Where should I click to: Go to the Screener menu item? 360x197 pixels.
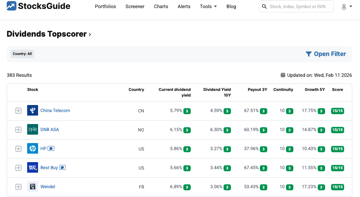pos(135,6)
